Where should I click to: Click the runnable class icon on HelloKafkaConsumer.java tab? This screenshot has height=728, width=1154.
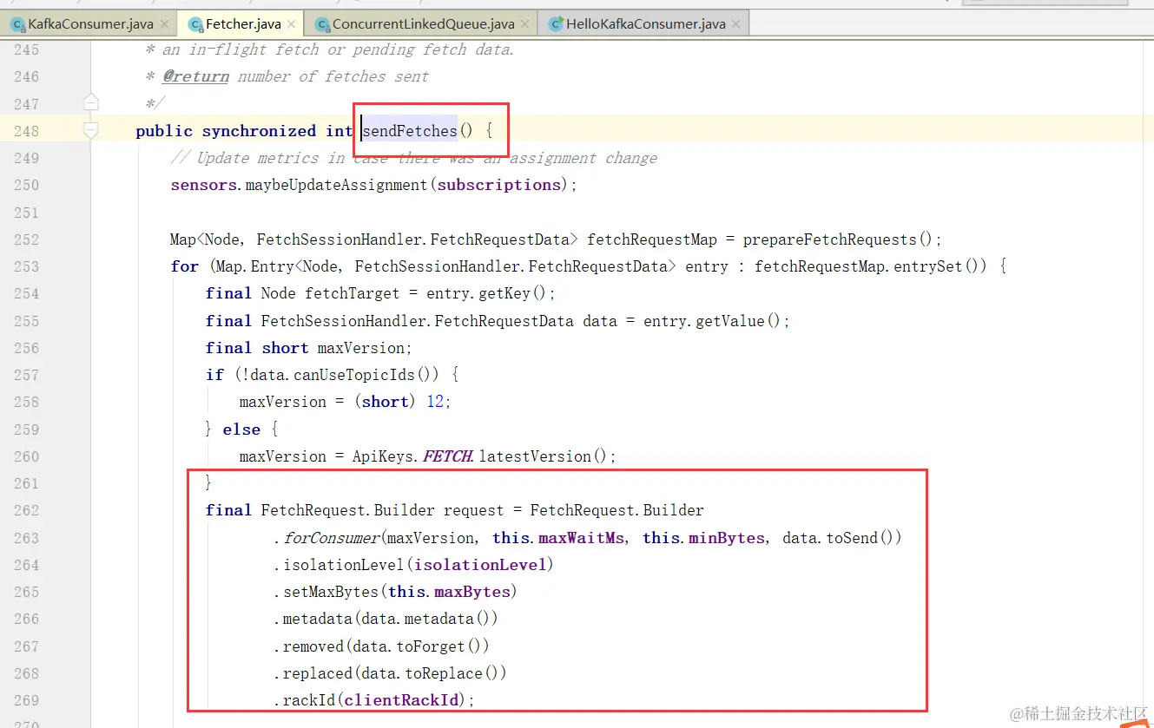(x=557, y=24)
